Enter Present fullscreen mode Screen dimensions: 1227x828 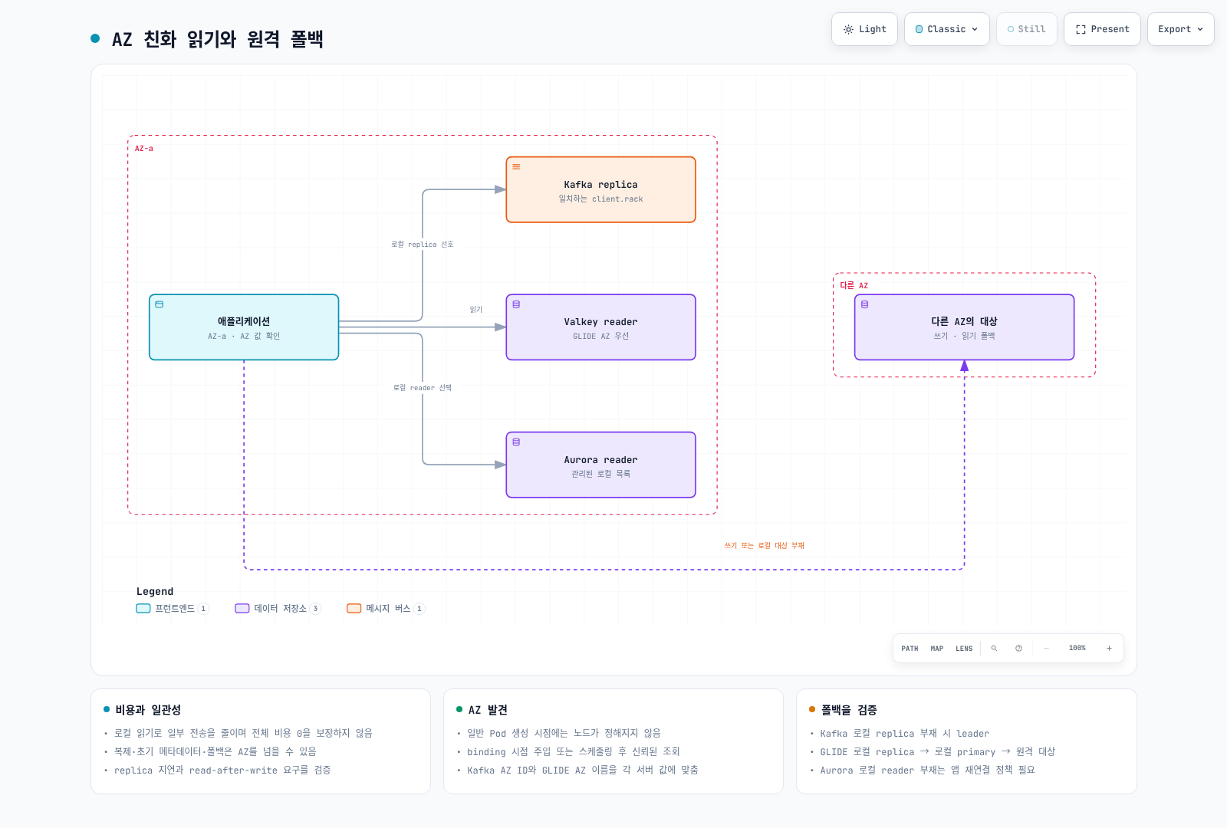(x=1102, y=29)
